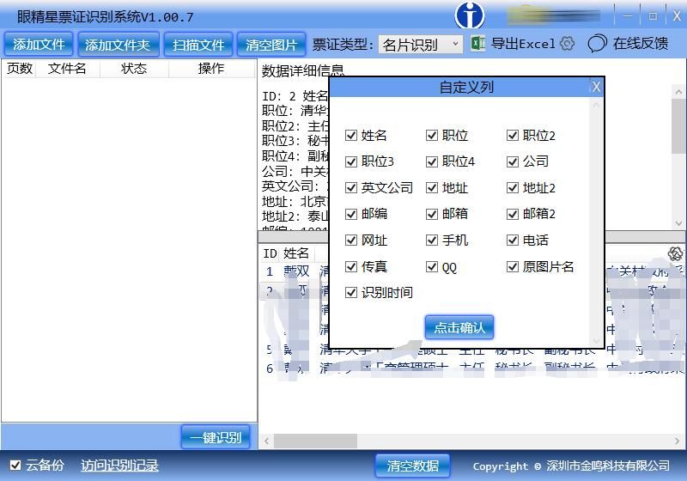Open the 访问识别记录 link

[119, 466]
